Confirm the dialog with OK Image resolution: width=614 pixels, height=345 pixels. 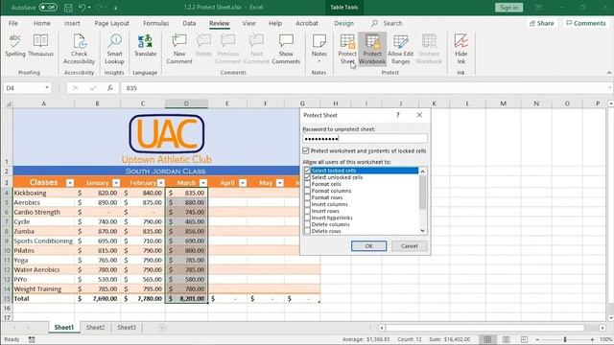pyautogui.click(x=368, y=246)
